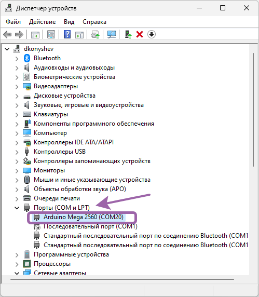Click the Disable device down-arrow icon
The image size is (259, 297).
[152, 34]
